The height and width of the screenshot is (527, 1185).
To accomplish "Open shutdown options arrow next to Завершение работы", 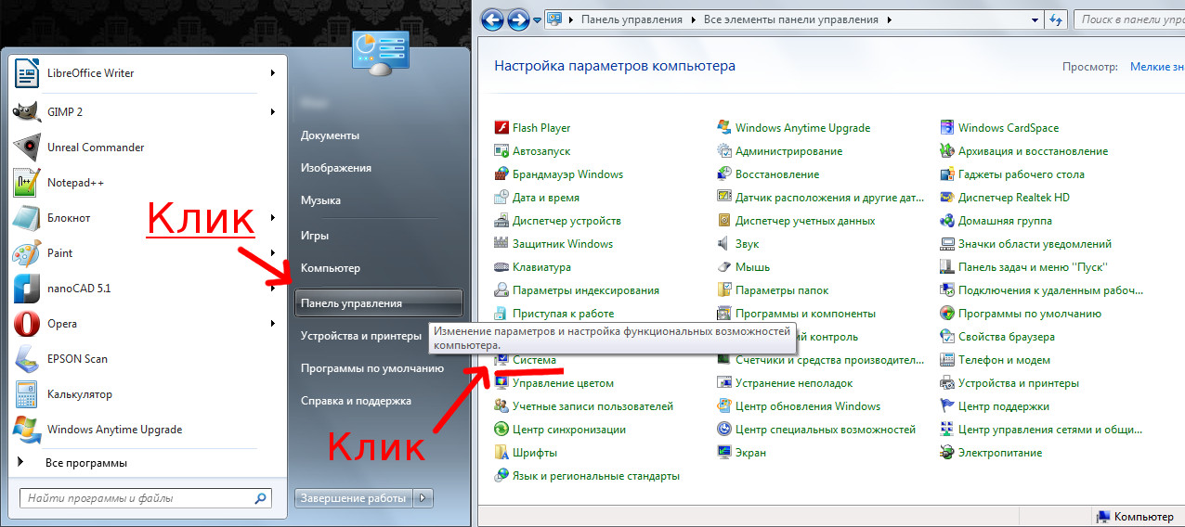I will coord(423,498).
